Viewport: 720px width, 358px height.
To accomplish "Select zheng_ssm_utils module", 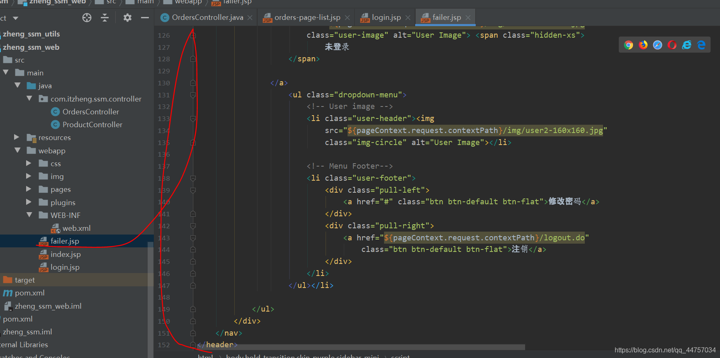I will click(x=31, y=34).
